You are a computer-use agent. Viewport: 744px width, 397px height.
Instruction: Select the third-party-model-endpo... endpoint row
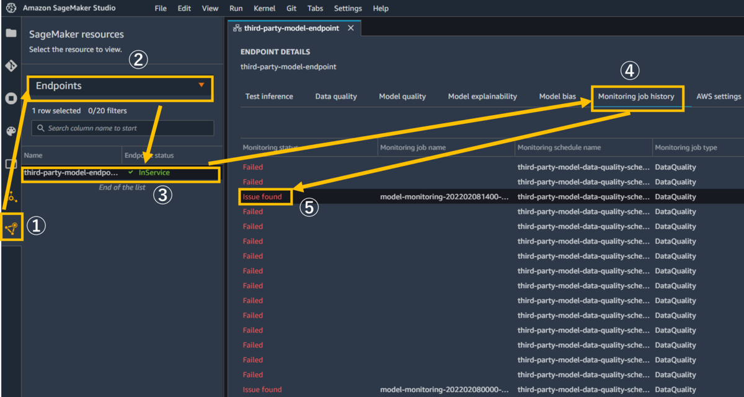(121, 173)
